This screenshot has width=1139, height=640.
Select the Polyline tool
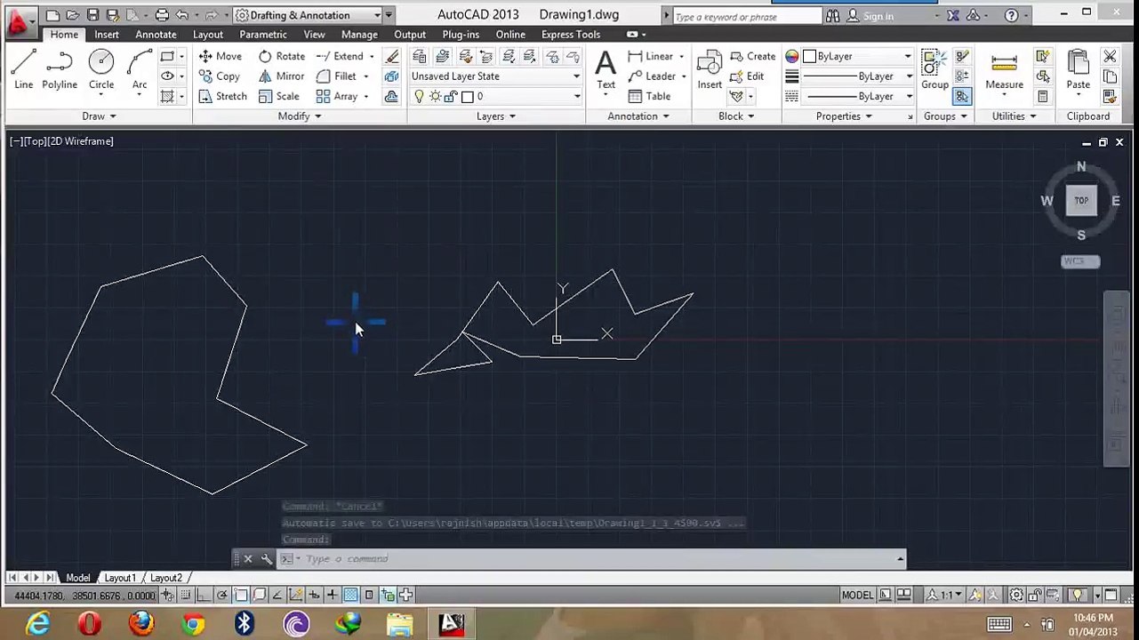[60, 69]
